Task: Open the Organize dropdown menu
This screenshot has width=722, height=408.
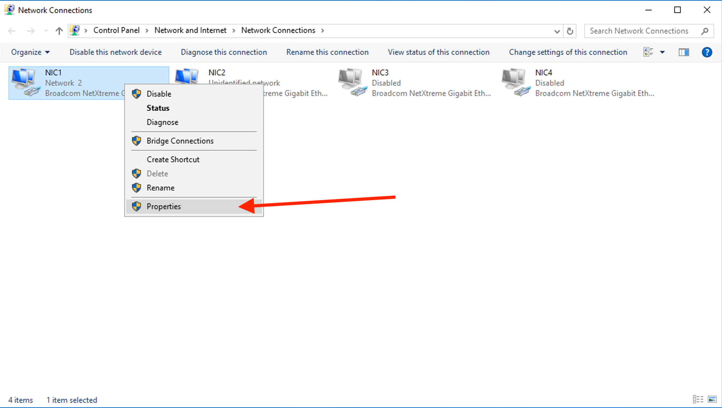Action: [x=30, y=52]
